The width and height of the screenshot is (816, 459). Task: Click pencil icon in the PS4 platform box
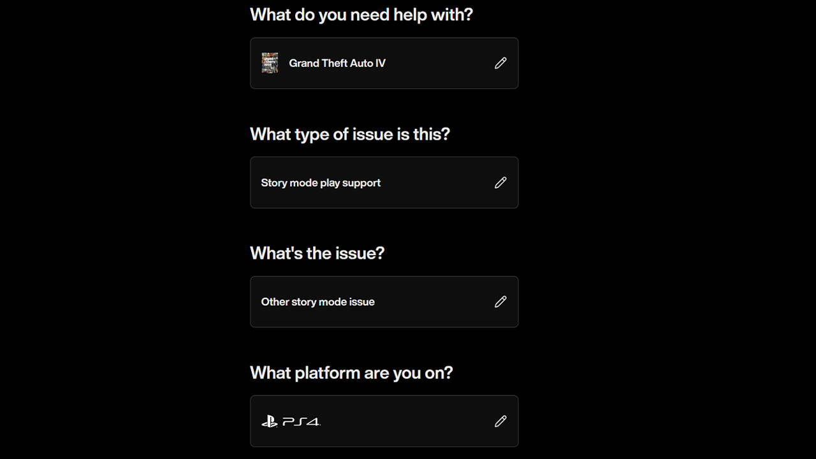click(x=500, y=421)
